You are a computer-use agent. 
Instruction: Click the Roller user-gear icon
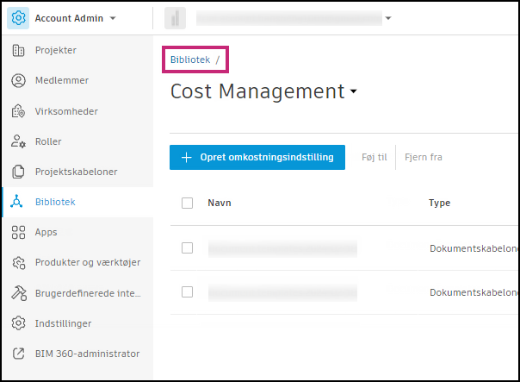(18, 141)
